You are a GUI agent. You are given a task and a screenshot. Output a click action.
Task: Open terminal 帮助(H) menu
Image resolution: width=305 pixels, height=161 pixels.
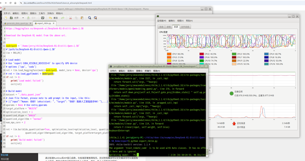[157, 71]
